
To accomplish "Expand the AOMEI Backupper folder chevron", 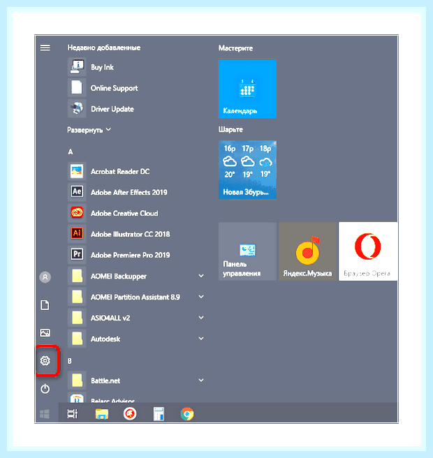I will 201,276.
